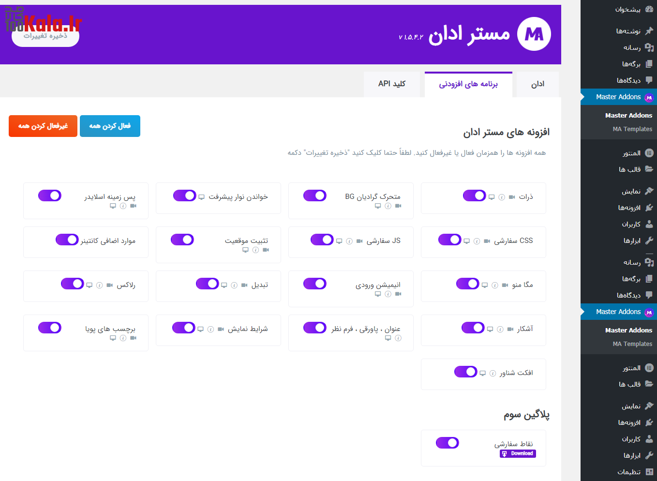Click the Download badge under نقاط سفارشی
This screenshot has width=657, height=481.
(518, 453)
